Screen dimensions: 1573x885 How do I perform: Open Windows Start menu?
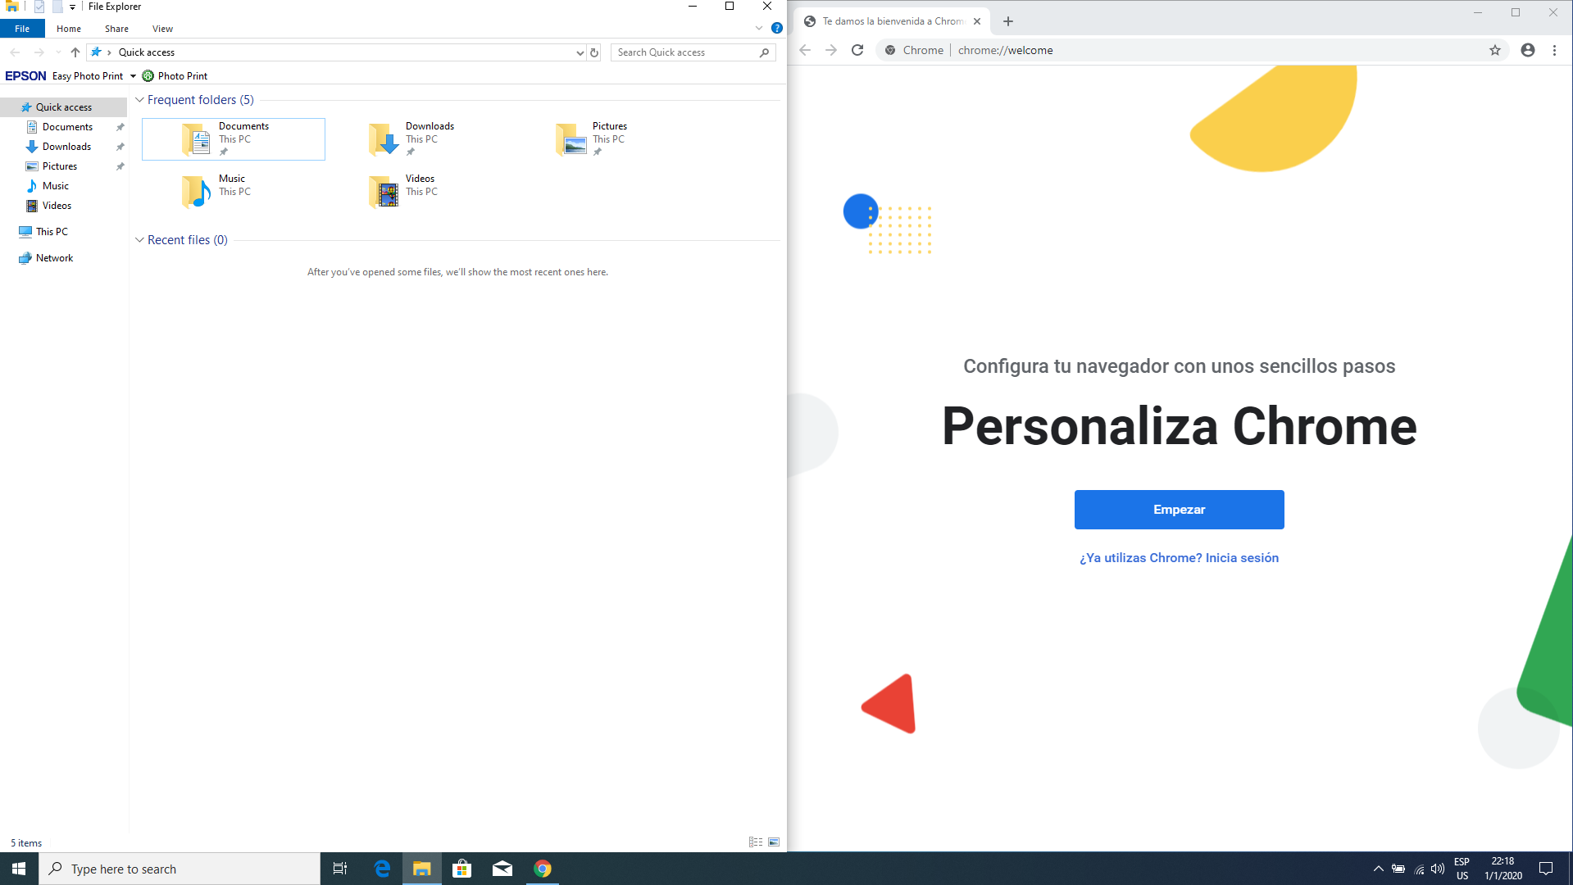[x=19, y=869]
